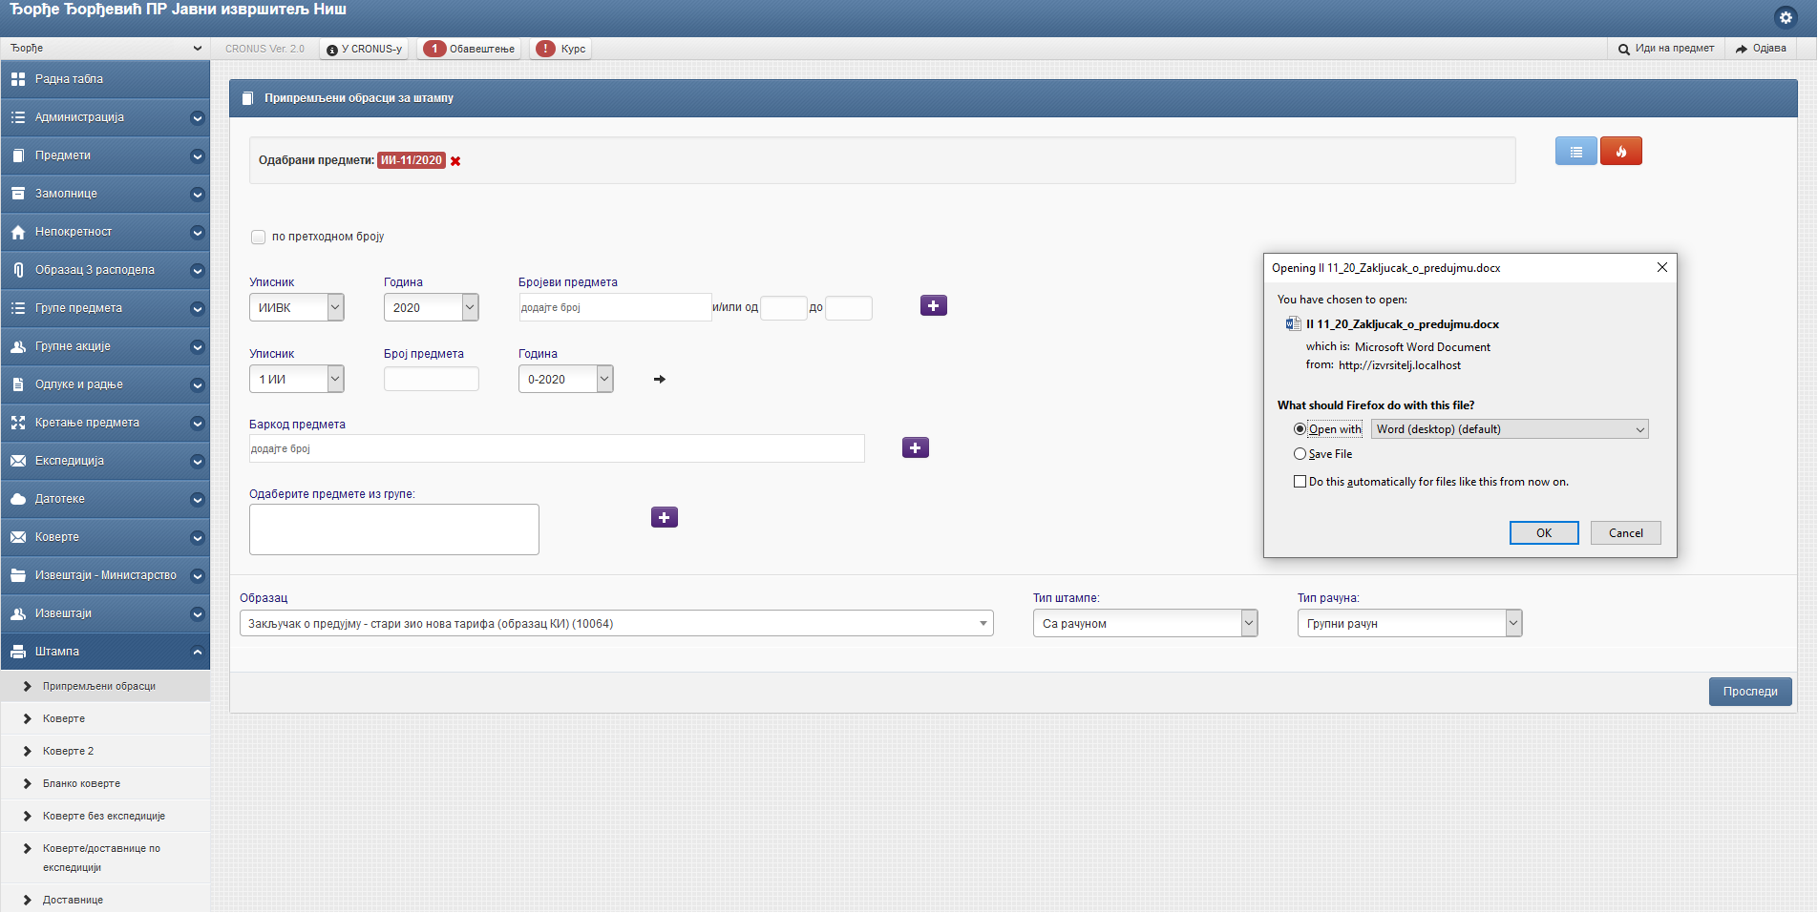The height and width of the screenshot is (913, 1818).
Task: Remove selected case ИИ-11/2020 with red X
Action: pos(455,161)
